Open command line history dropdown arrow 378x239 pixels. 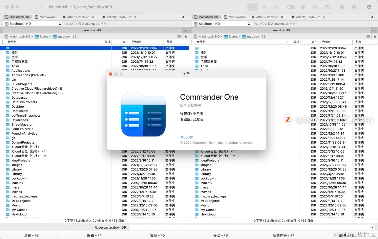[x=373, y=227]
